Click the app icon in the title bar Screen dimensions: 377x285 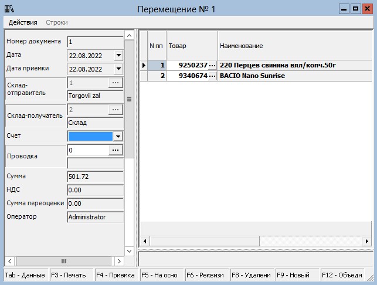click(10, 8)
